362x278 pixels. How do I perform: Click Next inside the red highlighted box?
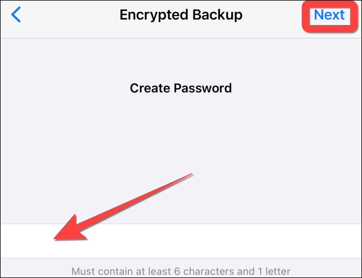click(x=329, y=15)
